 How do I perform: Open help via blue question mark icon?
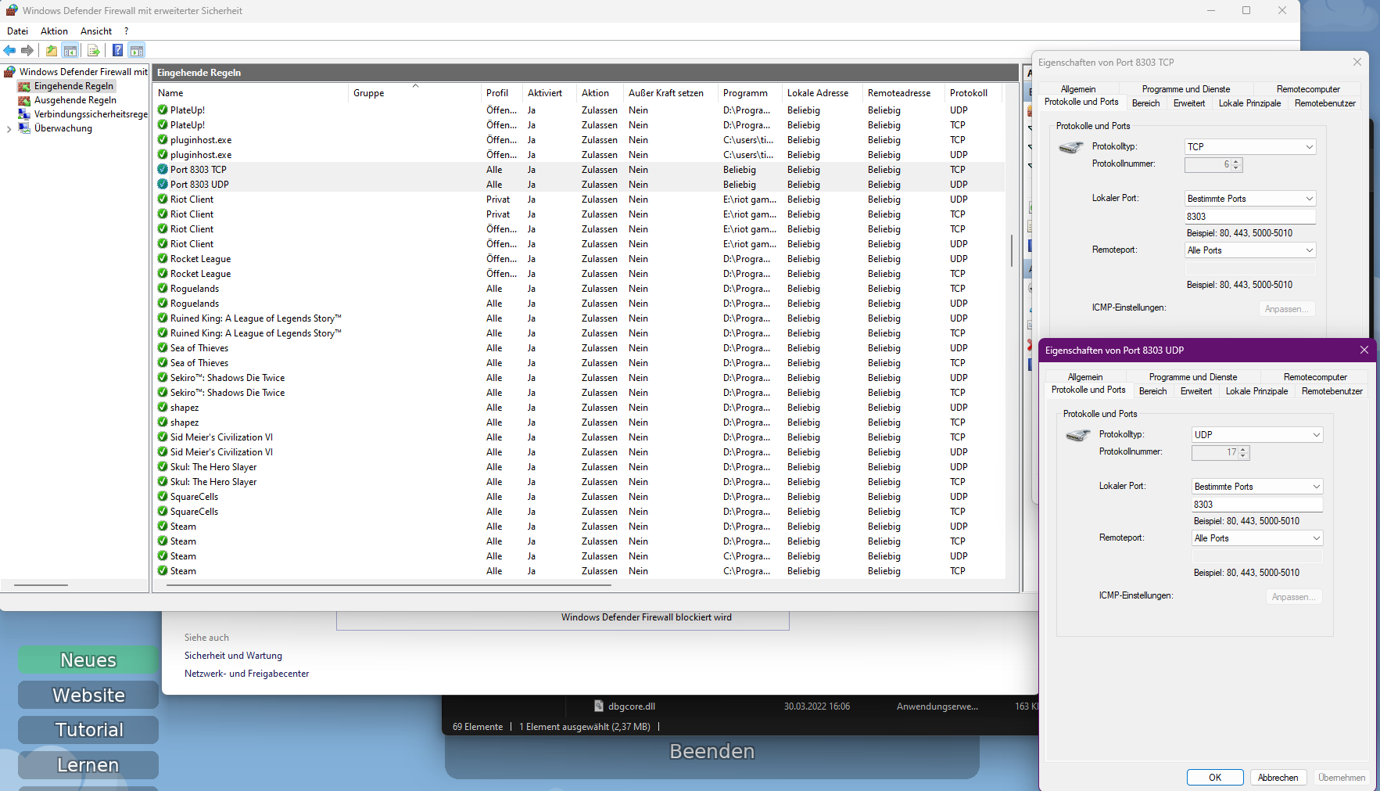(117, 51)
